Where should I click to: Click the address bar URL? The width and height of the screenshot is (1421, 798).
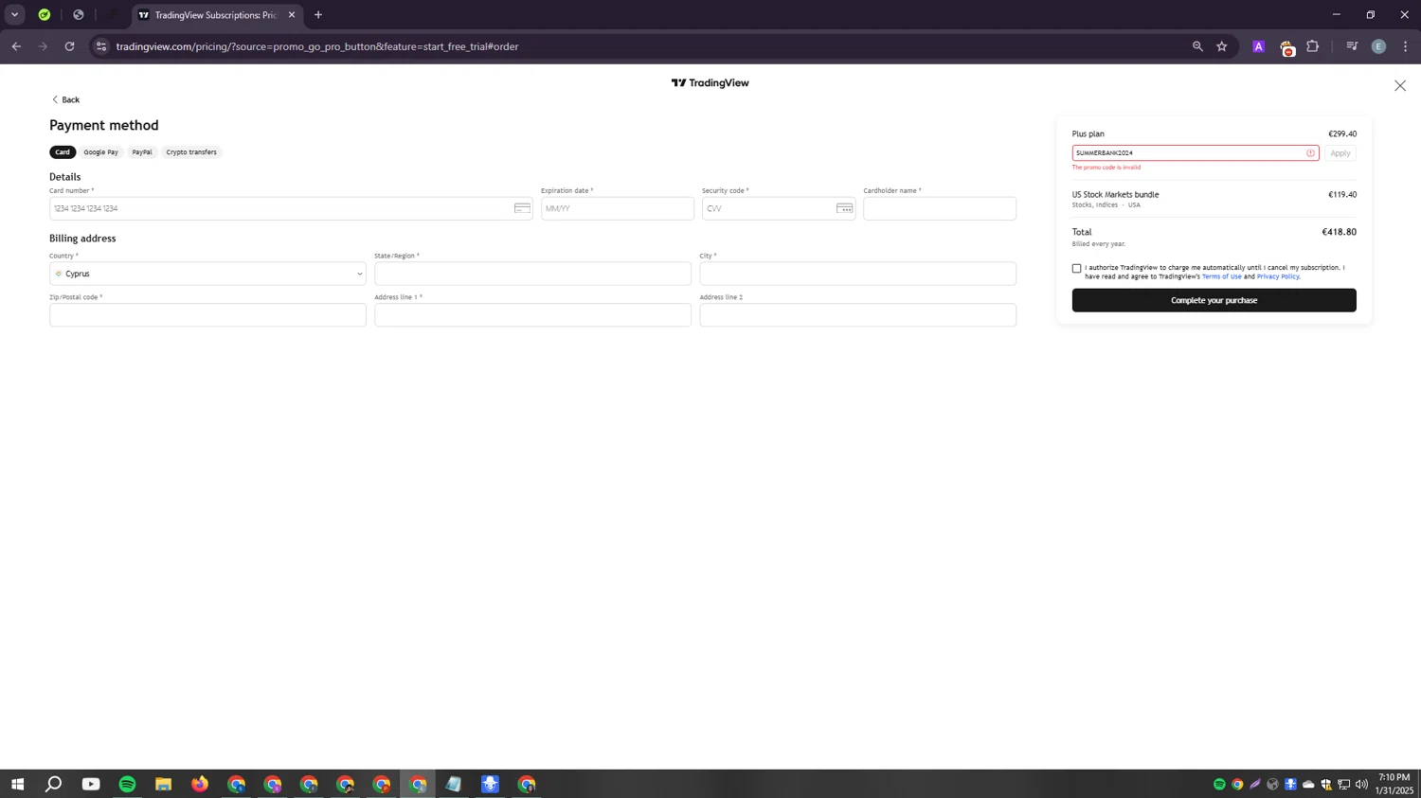(317, 46)
